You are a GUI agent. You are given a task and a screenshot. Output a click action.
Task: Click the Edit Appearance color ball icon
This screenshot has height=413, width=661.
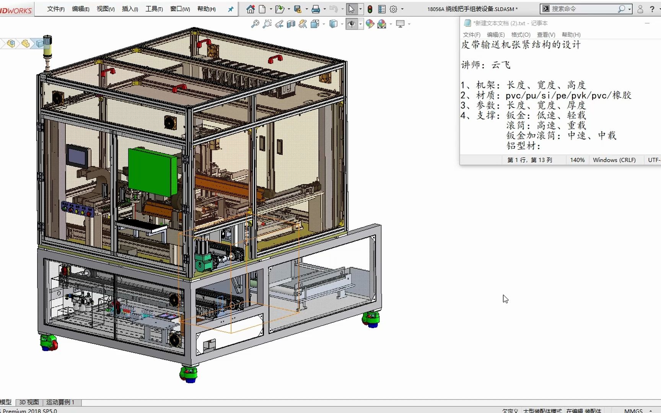pyautogui.click(x=370, y=24)
